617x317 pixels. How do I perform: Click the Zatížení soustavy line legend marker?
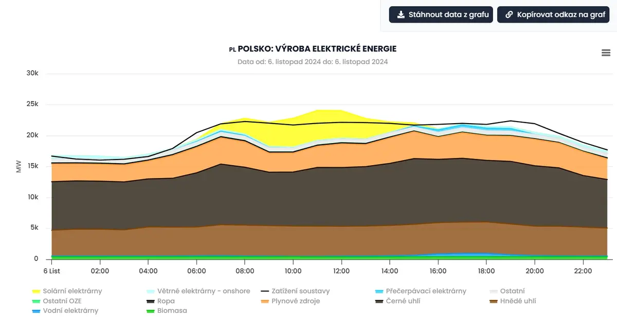tap(266, 291)
